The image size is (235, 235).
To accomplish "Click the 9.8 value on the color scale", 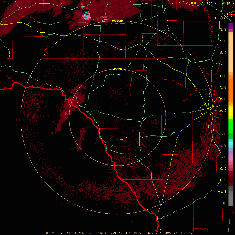I will click(223, 29).
